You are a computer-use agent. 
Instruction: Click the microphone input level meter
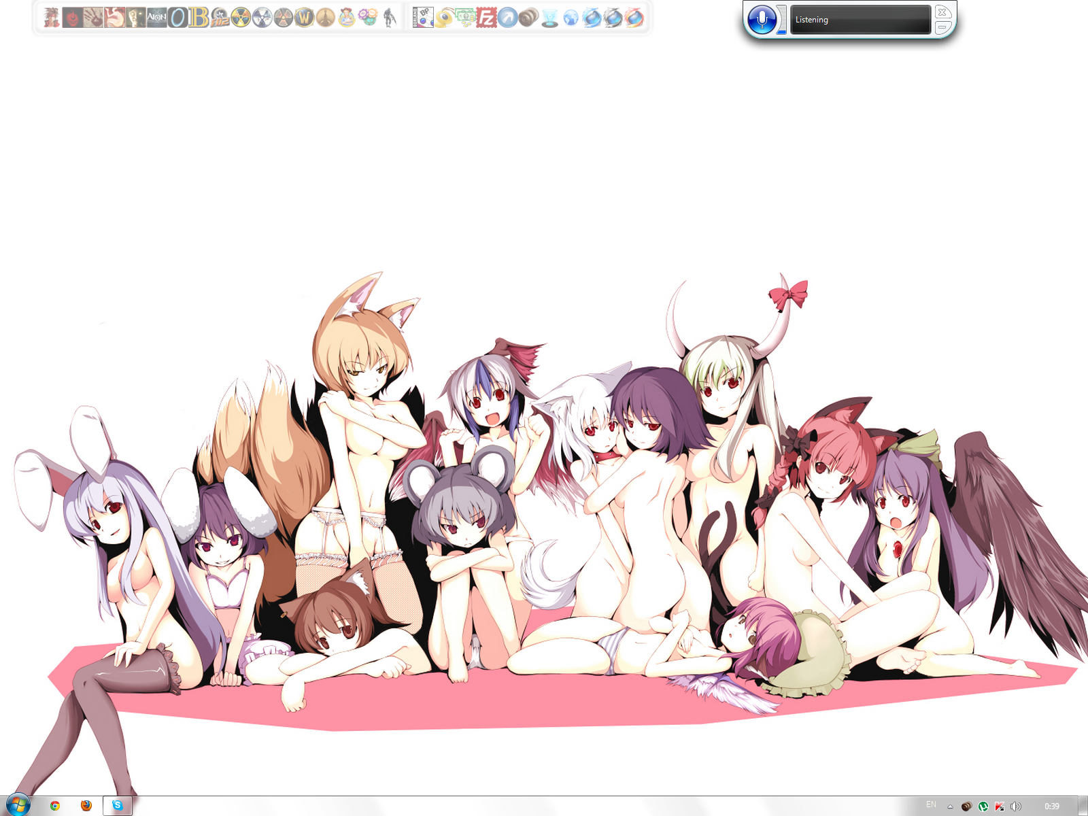click(782, 20)
